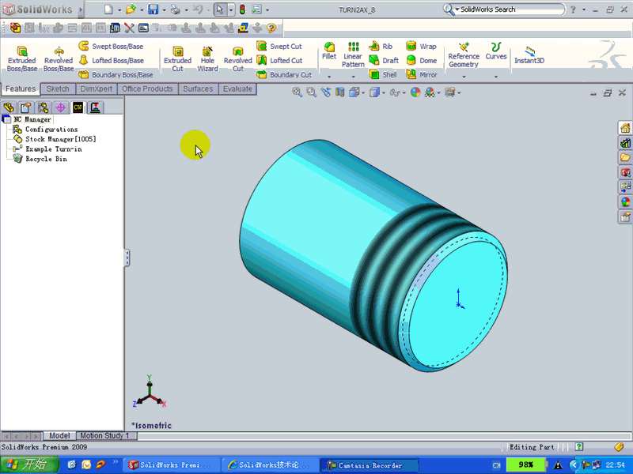Click the Rebuild traffic light icon
633x474 pixels.
point(242,9)
